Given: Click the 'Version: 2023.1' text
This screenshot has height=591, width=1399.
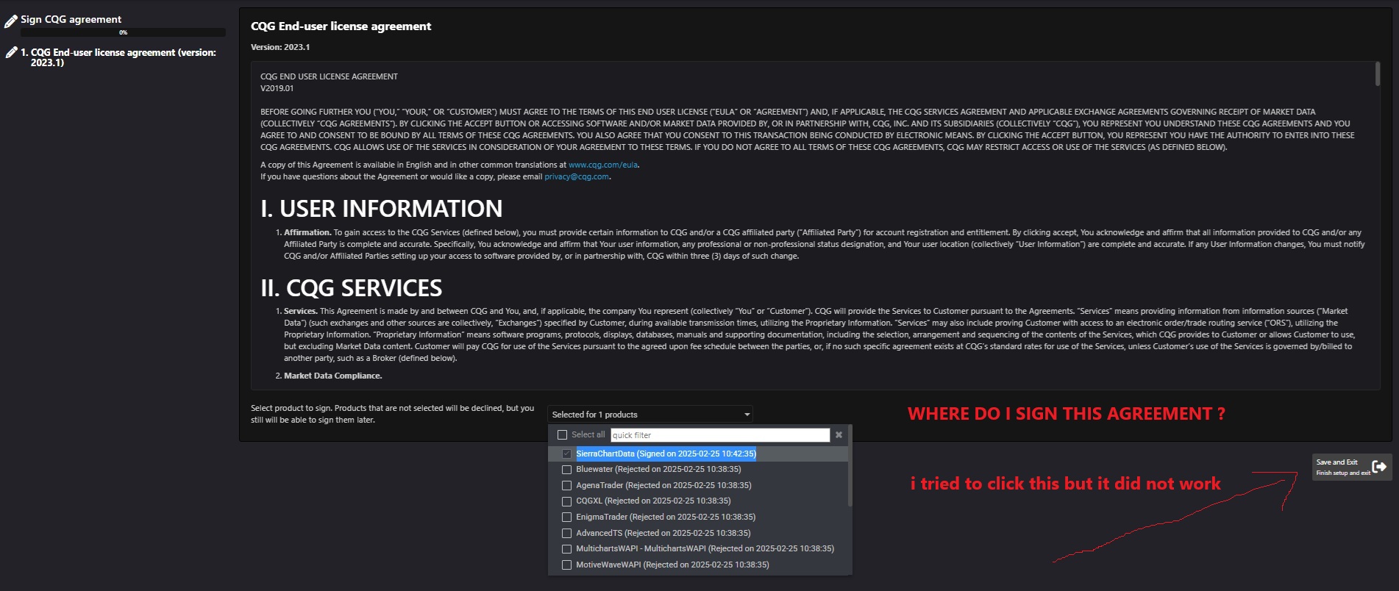Looking at the screenshot, I should pos(280,47).
